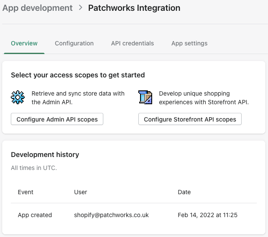Click the Patchworks Integration page title
Image resolution: width=268 pixels, height=237 pixels.
click(x=134, y=8)
